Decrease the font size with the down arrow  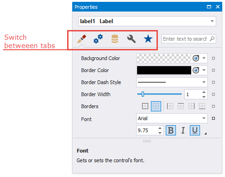pos(160,133)
